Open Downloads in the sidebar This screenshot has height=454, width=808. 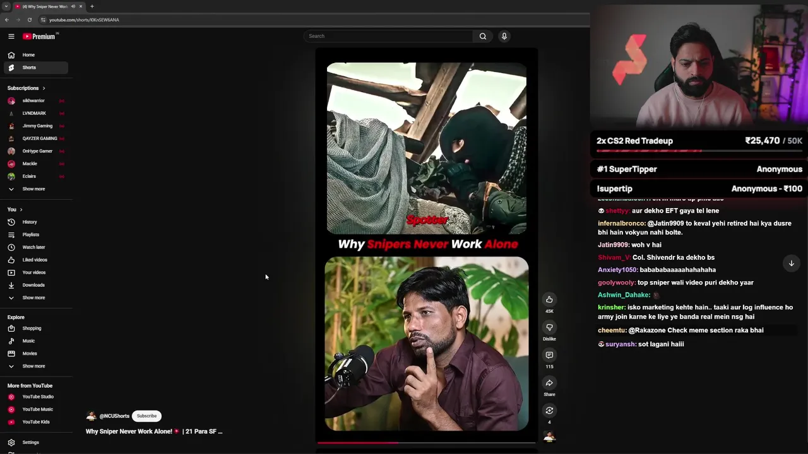point(37,285)
